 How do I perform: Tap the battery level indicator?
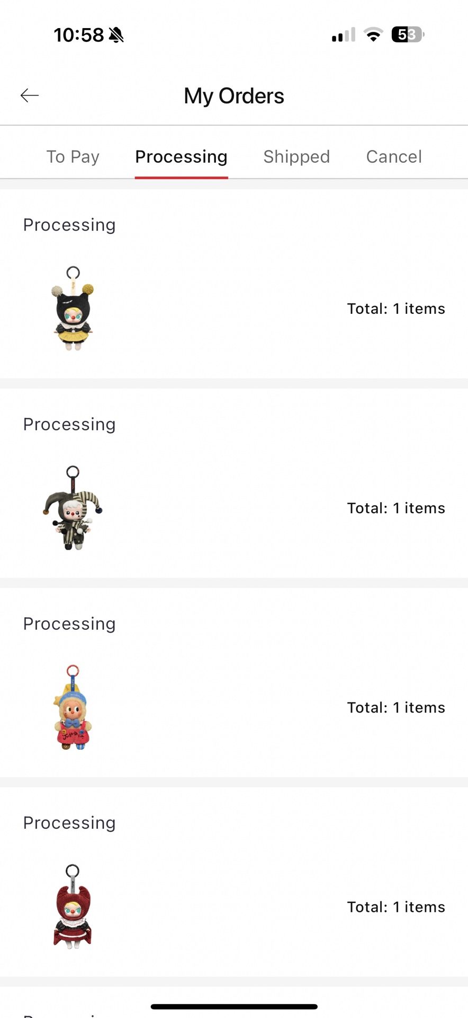(x=408, y=35)
